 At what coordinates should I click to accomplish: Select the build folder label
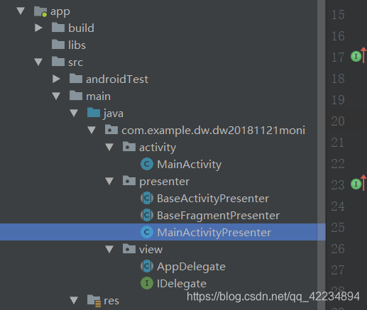coord(81,28)
